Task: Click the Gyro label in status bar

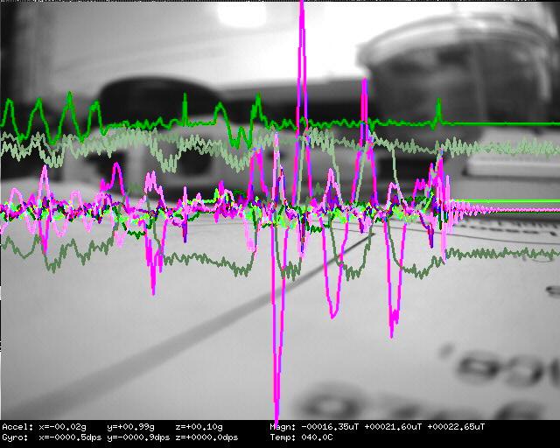Action: (14, 437)
